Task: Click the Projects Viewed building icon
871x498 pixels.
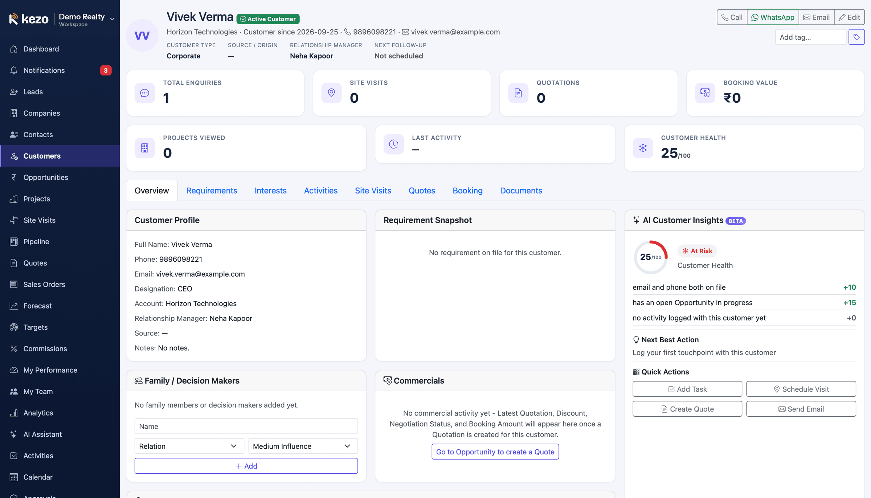Action: point(145,148)
